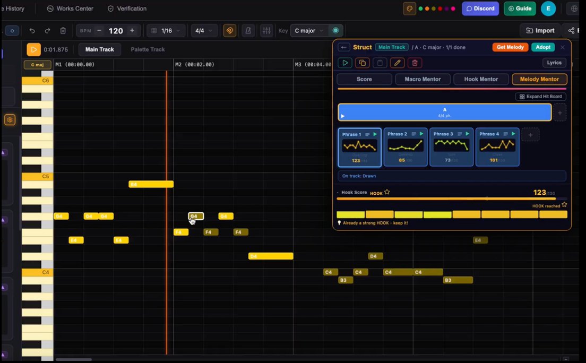
Task: Click the paste clipboard icon in Struct panel
Action: (380, 63)
